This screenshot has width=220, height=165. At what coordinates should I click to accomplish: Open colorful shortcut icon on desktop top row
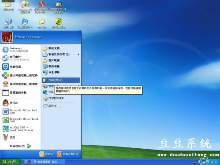tap(25, 7)
